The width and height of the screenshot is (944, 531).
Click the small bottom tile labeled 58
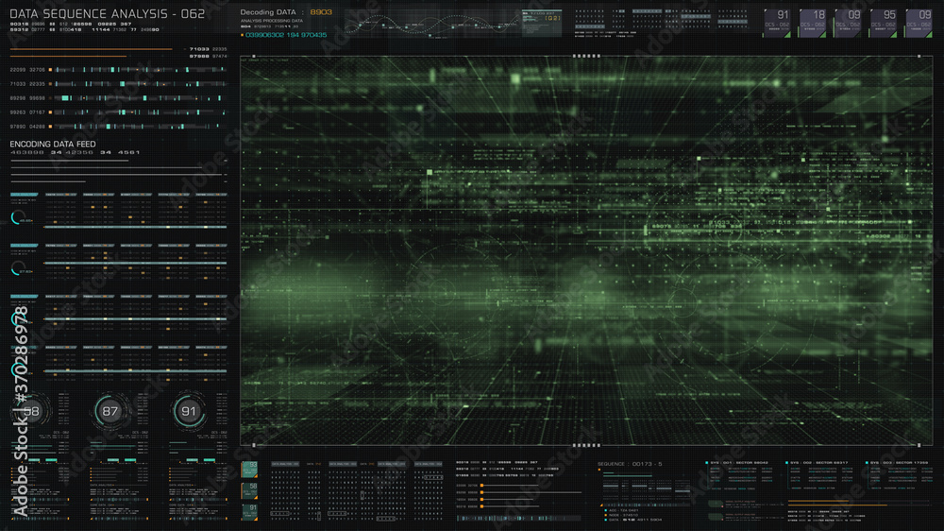click(249, 490)
